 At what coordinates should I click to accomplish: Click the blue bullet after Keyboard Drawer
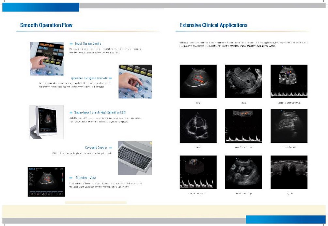(110, 148)
